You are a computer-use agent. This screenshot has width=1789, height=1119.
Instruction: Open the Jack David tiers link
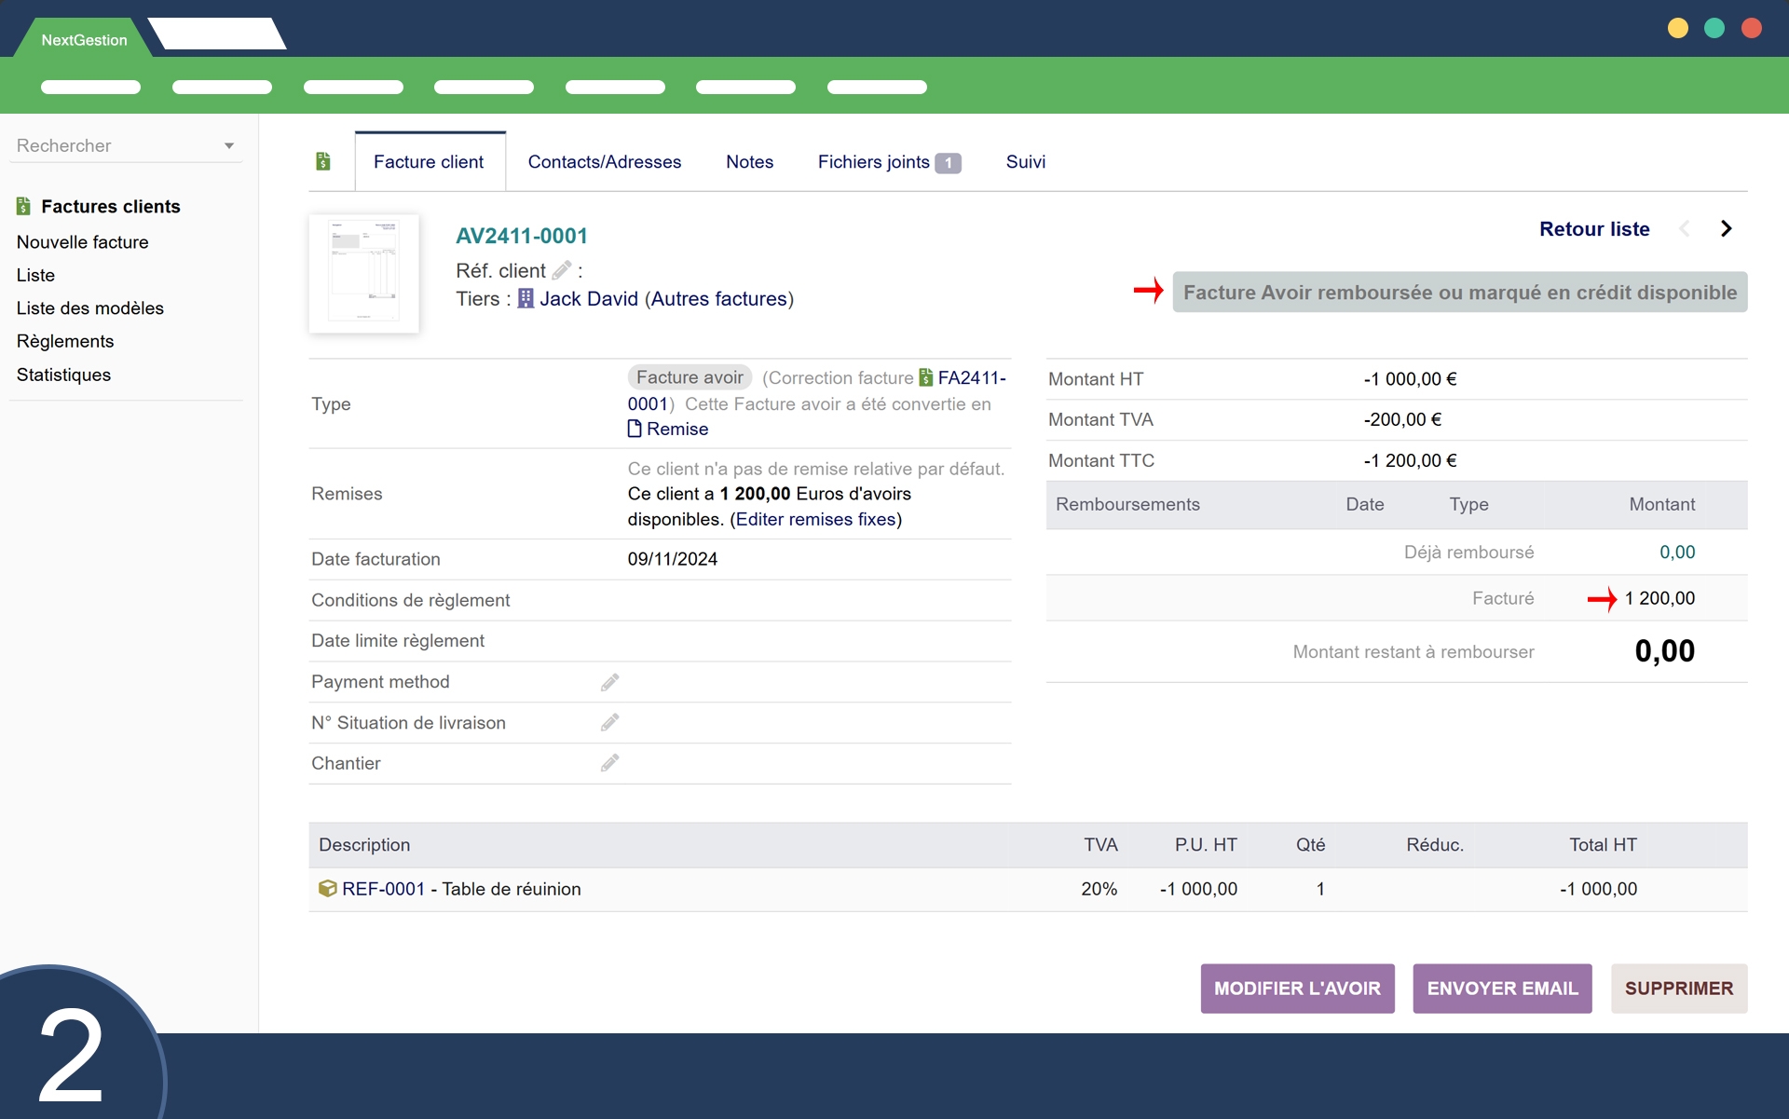(588, 299)
